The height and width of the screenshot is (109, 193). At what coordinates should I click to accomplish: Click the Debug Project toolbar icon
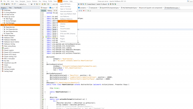click(42, 4)
